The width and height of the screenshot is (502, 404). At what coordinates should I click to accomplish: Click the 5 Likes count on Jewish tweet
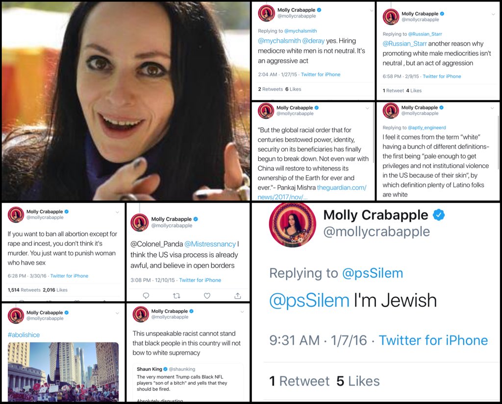click(358, 381)
